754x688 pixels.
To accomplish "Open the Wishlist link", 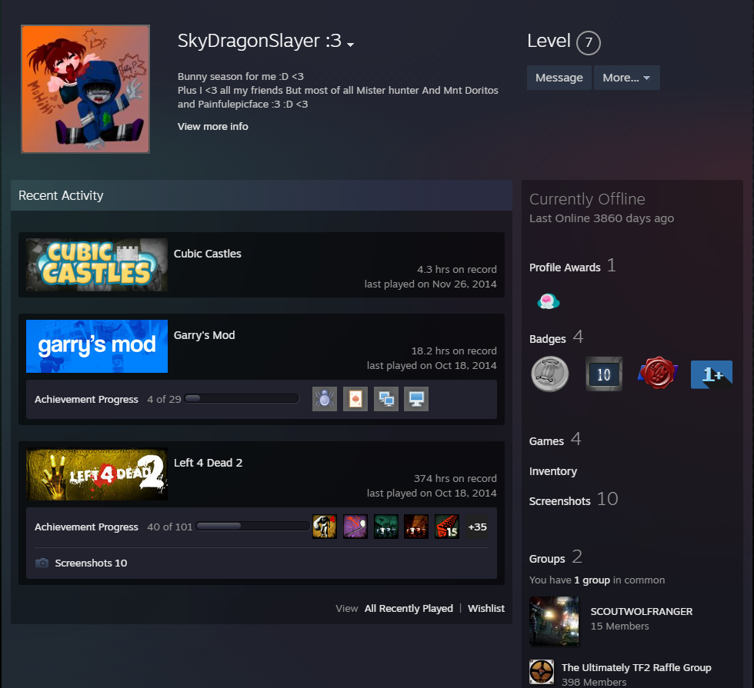I will pyautogui.click(x=486, y=608).
